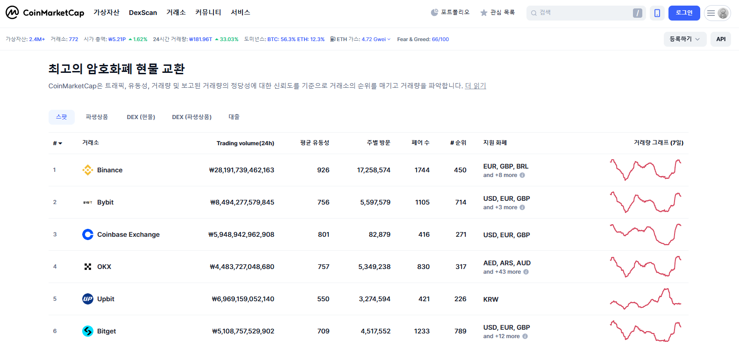Click the 로그인 button

[684, 13]
